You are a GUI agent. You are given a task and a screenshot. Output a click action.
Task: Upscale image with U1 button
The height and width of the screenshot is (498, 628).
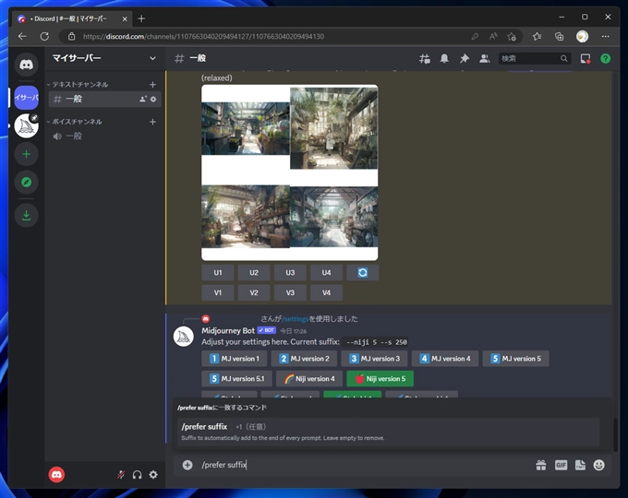coord(217,273)
